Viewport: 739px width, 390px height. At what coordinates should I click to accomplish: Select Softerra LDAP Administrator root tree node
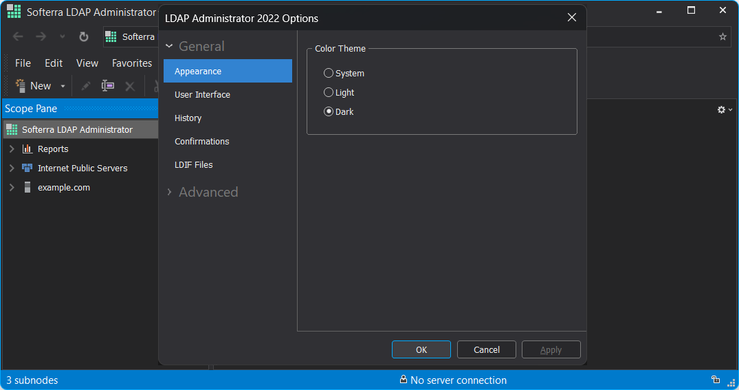pyautogui.click(x=80, y=129)
